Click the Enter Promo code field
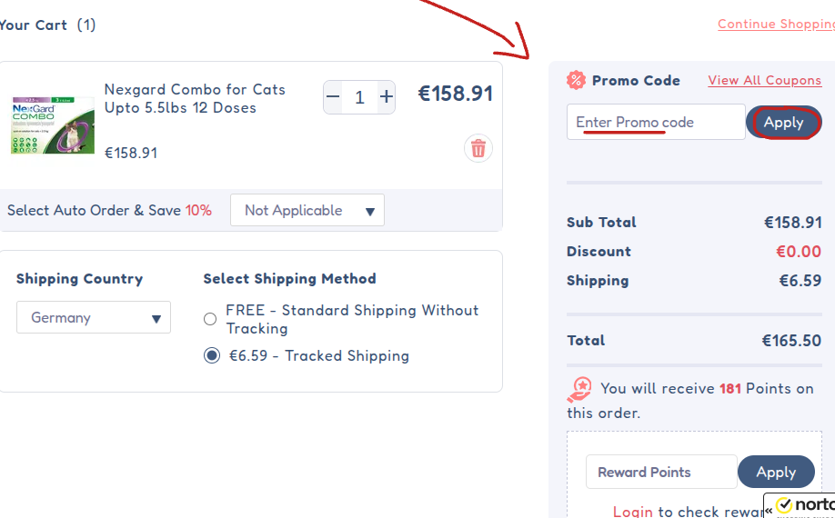The height and width of the screenshot is (518, 835). pos(655,123)
